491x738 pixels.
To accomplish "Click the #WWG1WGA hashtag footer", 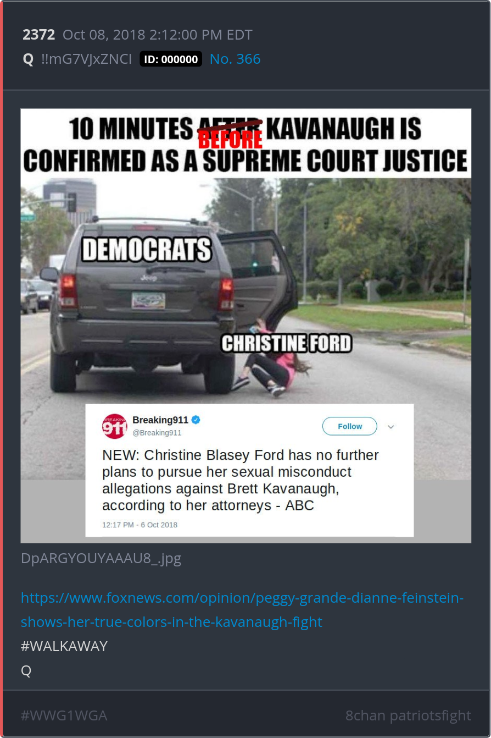I will 64,715.
